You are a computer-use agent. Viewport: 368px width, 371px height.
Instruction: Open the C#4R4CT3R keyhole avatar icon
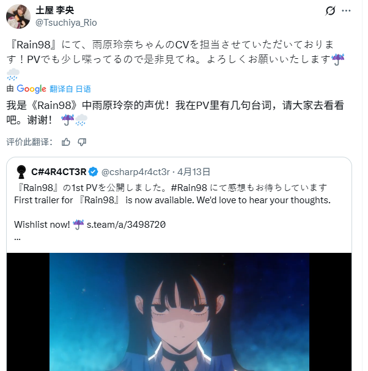[x=21, y=172]
